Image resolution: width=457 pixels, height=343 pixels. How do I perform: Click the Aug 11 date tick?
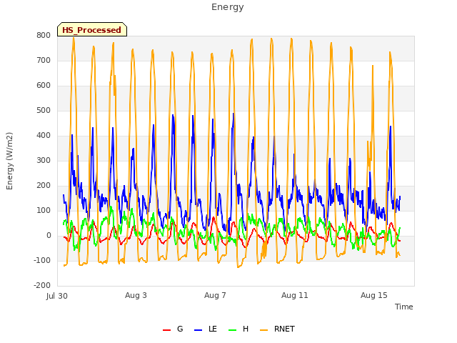[x=295, y=295]
